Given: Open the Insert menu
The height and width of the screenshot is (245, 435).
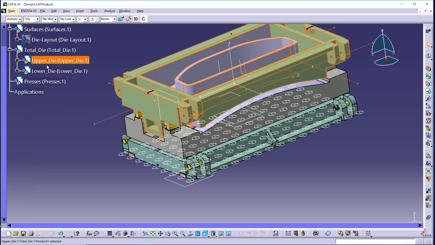Looking at the screenshot, I should 80,11.
